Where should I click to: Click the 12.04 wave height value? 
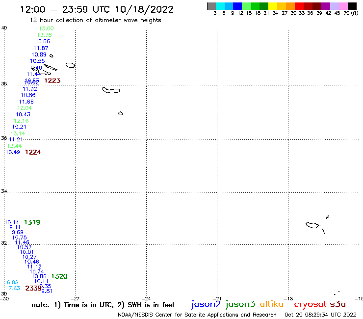(25, 108)
